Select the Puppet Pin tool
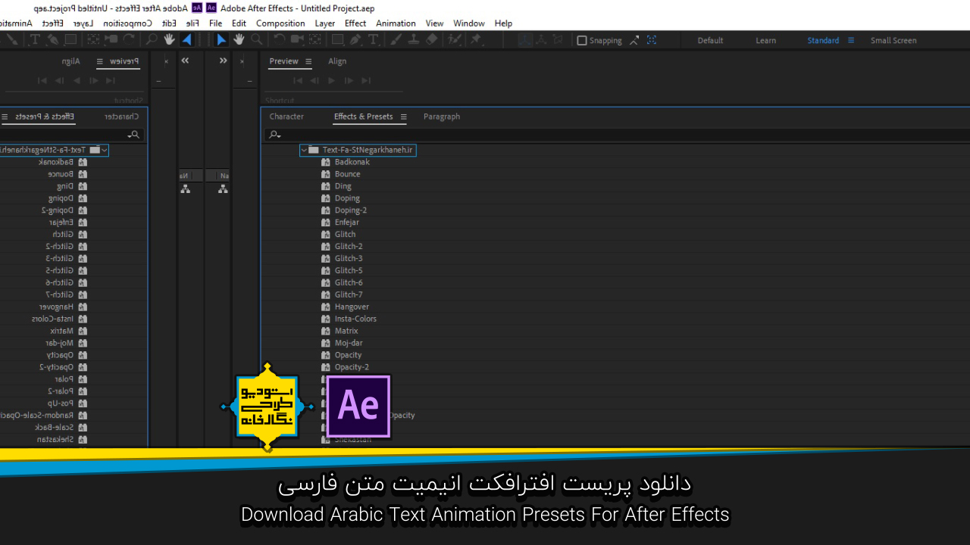Screen dimensions: 970x545 pyautogui.click(x=475, y=39)
